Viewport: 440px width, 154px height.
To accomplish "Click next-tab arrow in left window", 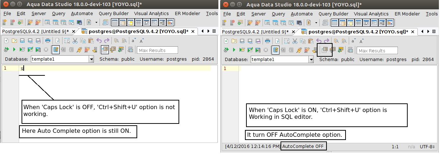I will coord(208,31).
